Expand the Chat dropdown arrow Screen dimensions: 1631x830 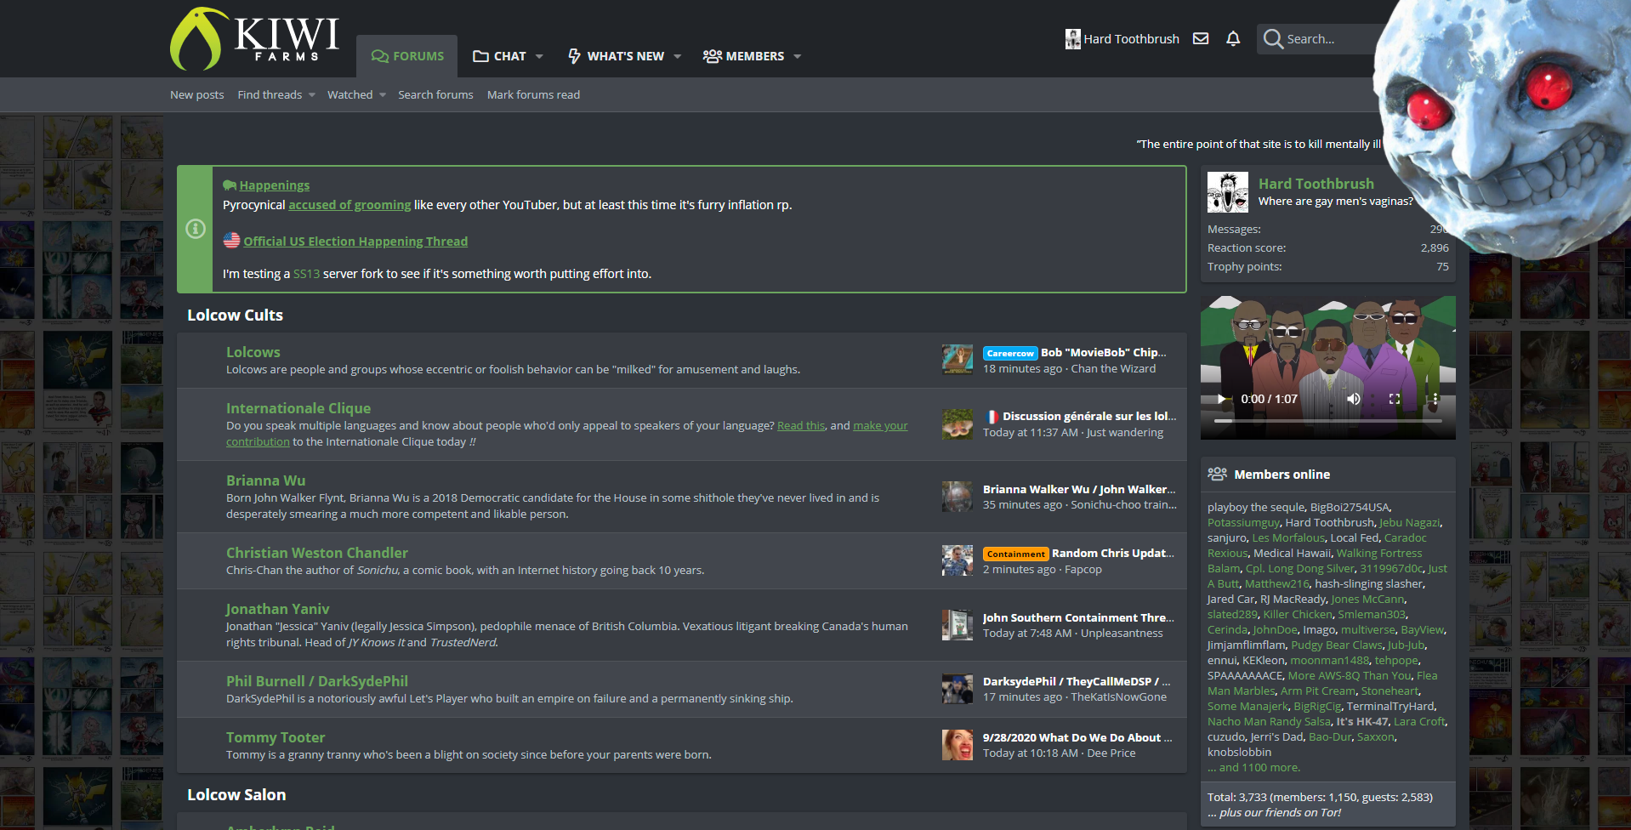coord(539,56)
